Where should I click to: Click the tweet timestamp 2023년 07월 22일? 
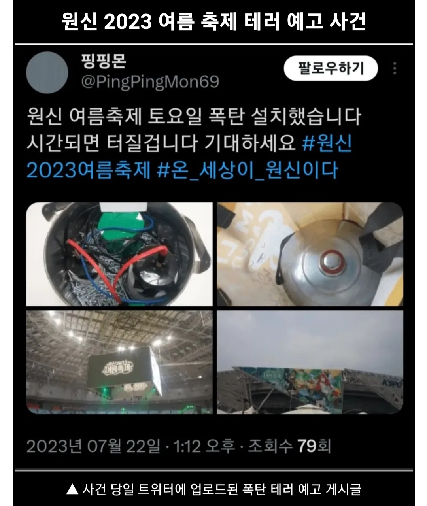pos(94,446)
